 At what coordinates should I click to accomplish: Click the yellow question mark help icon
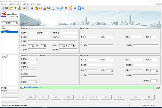coord(71,8)
